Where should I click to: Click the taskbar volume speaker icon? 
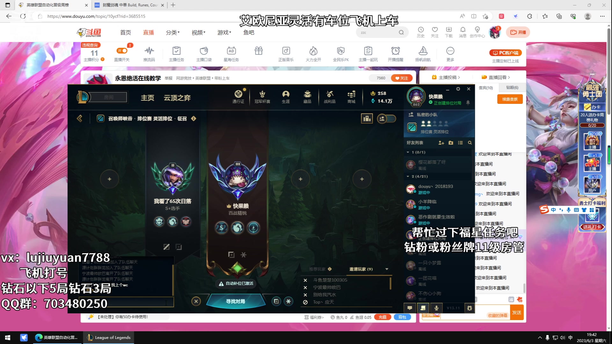pyautogui.click(x=563, y=338)
